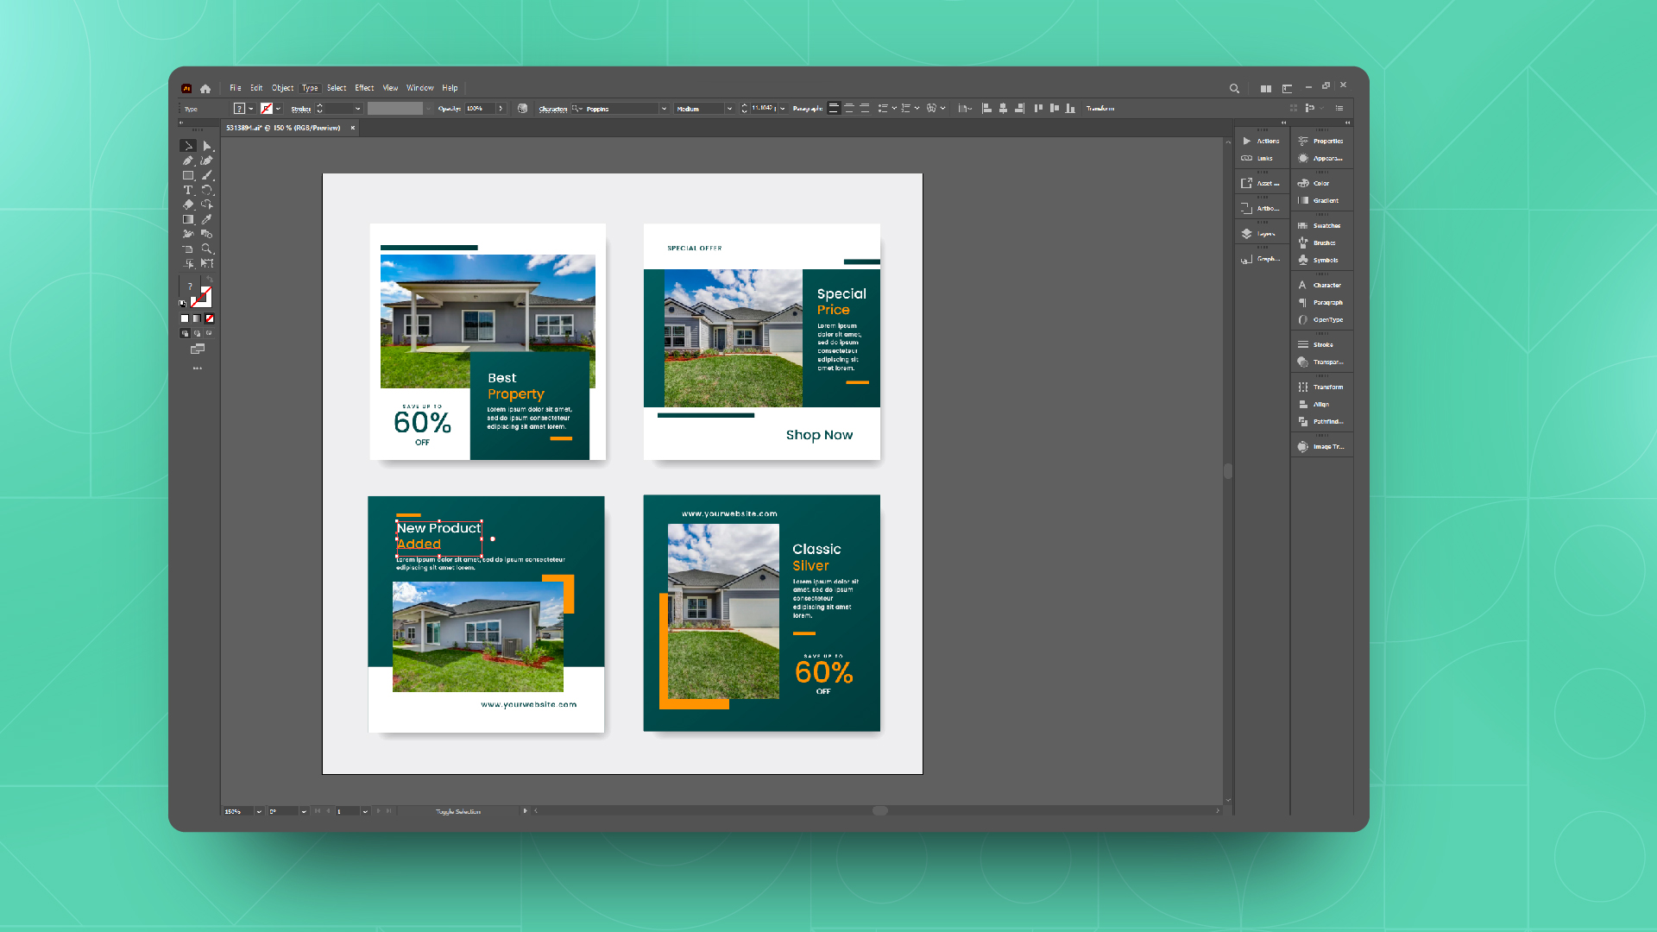Viewport: 1657px width, 932px height.
Task: Enable paragraph align center
Action: click(x=849, y=109)
